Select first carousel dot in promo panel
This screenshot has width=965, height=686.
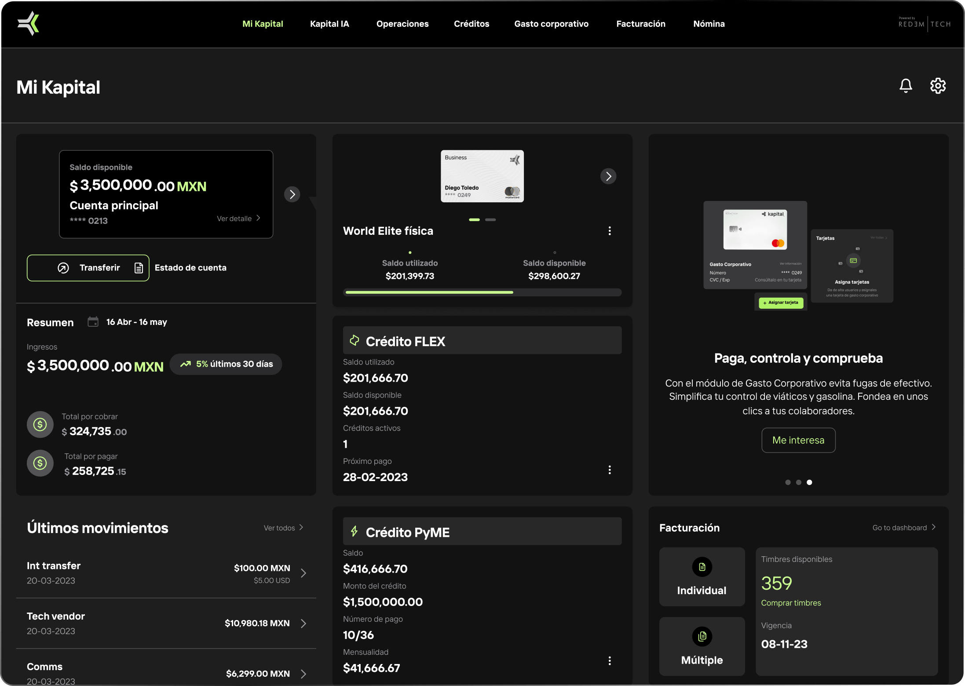click(788, 482)
